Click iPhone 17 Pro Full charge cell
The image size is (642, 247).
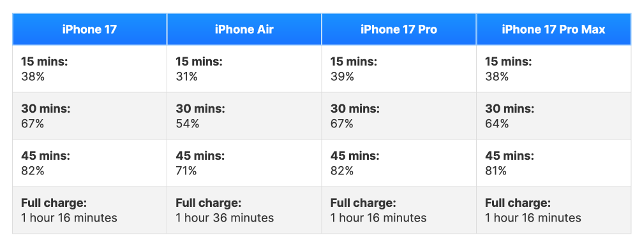(399, 210)
